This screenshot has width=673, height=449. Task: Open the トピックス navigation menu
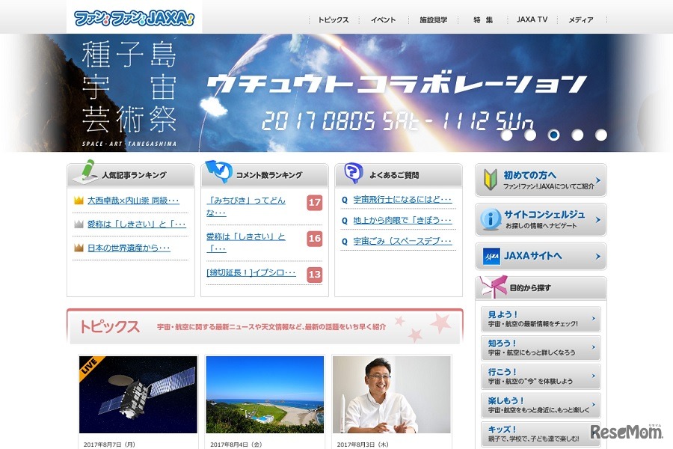[333, 19]
